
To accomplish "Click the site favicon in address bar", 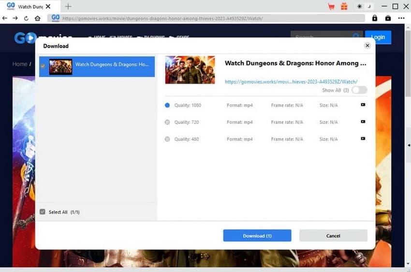I will tap(56, 18).
